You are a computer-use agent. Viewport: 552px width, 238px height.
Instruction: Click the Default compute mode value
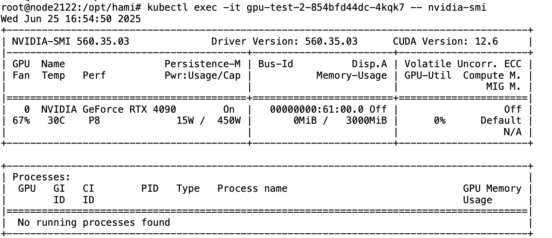[x=501, y=121]
